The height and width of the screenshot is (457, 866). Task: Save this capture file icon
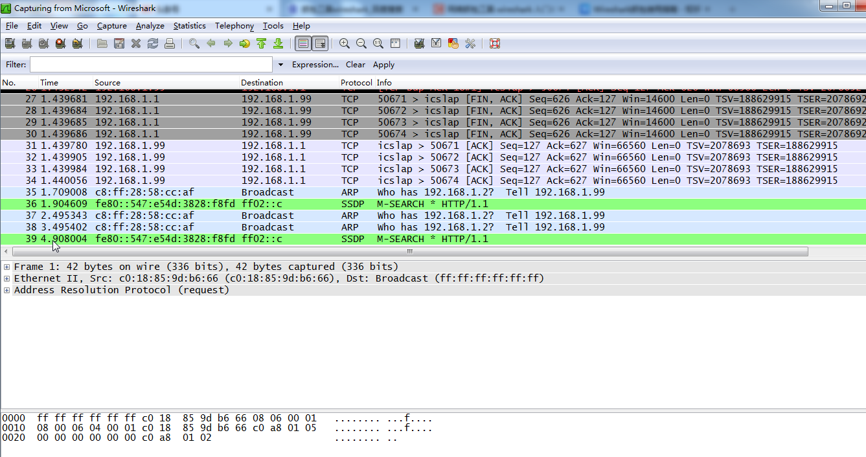point(119,43)
